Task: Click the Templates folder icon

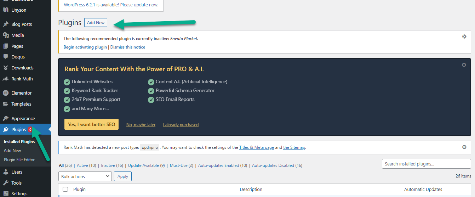Action: [6, 104]
